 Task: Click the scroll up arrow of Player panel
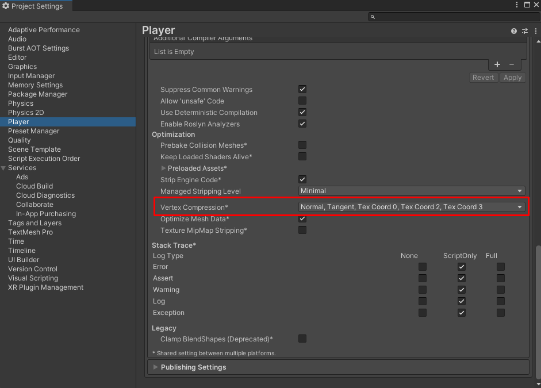538,41
